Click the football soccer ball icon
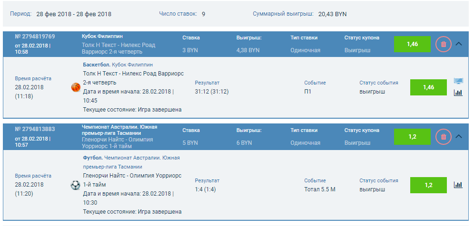The height and width of the screenshot is (226, 474). point(75,185)
